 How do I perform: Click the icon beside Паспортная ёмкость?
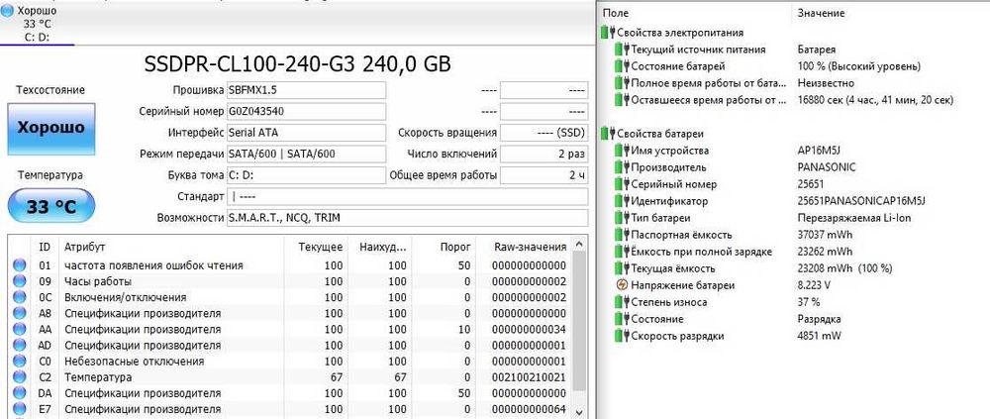tap(623, 235)
